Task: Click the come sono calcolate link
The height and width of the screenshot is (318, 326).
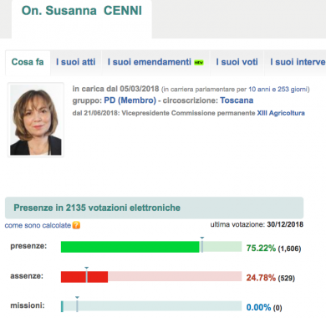Action: pyautogui.click(x=38, y=225)
